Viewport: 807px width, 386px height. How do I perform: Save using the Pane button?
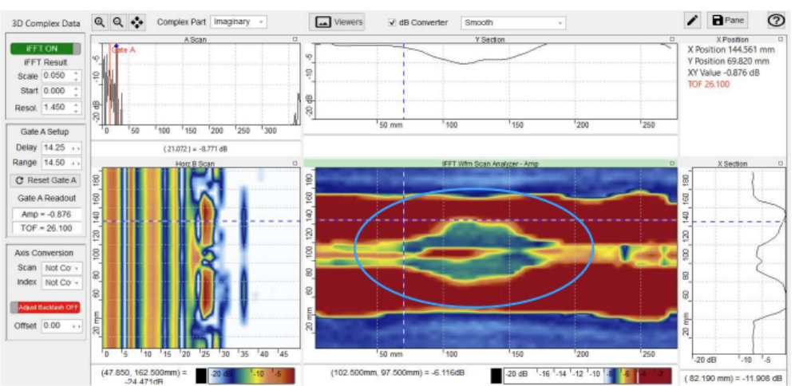[x=727, y=21]
